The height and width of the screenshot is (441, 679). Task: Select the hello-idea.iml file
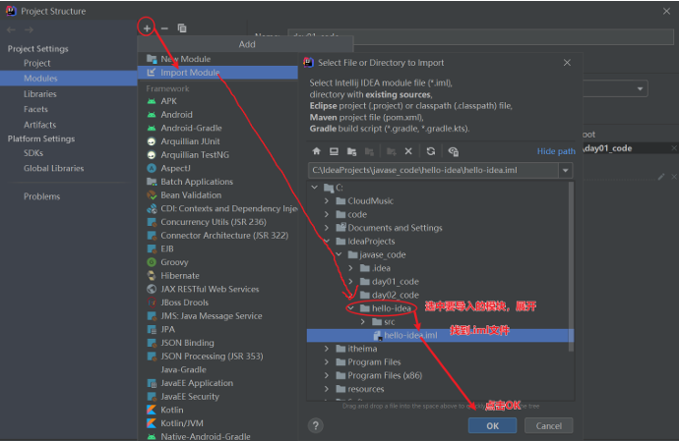pyautogui.click(x=441, y=336)
